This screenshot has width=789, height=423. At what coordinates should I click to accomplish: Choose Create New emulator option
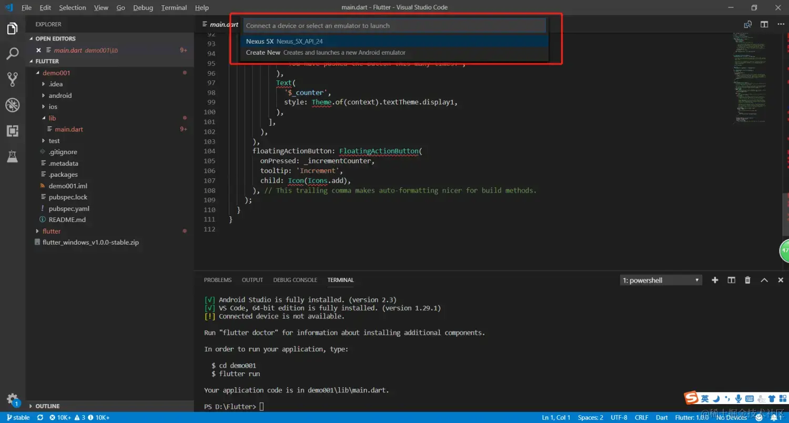[394, 53]
